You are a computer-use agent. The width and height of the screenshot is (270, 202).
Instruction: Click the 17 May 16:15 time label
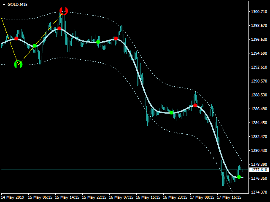[x=229, y=197]
